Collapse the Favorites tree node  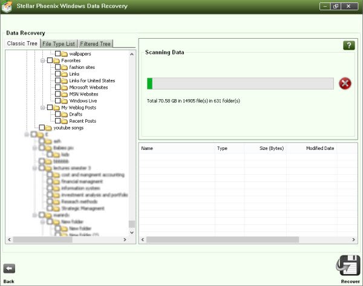42,60
